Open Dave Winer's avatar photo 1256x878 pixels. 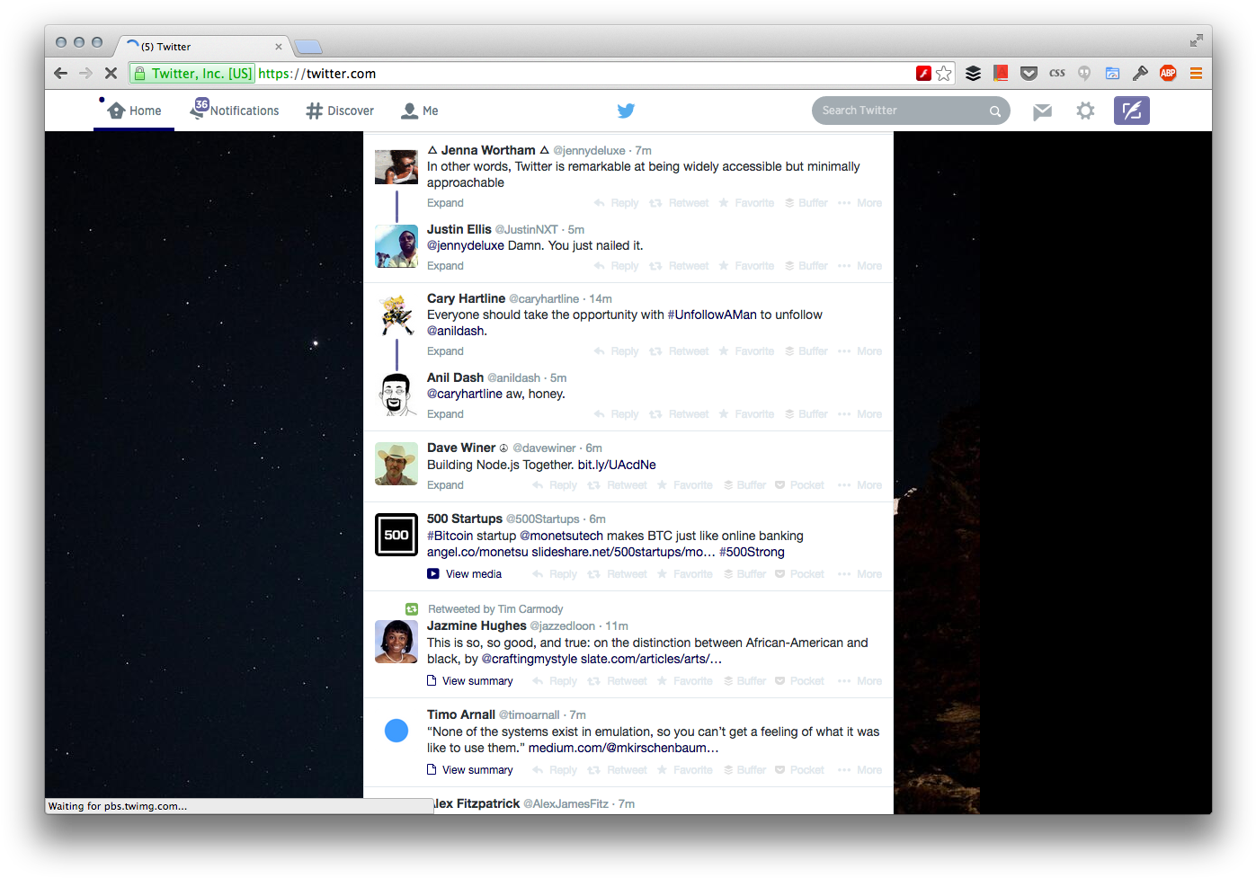tap(396, 464)
